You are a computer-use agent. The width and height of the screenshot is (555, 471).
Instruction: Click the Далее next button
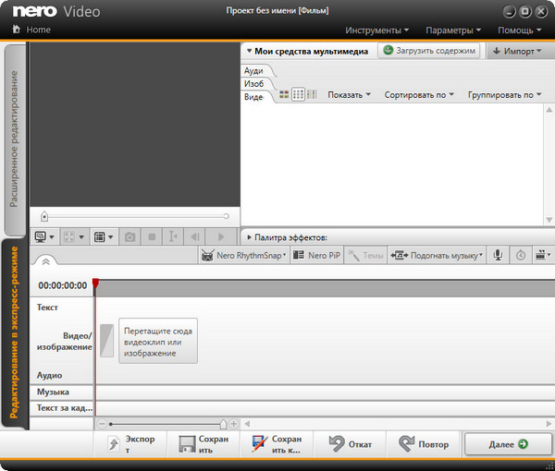tap(508, 444)
